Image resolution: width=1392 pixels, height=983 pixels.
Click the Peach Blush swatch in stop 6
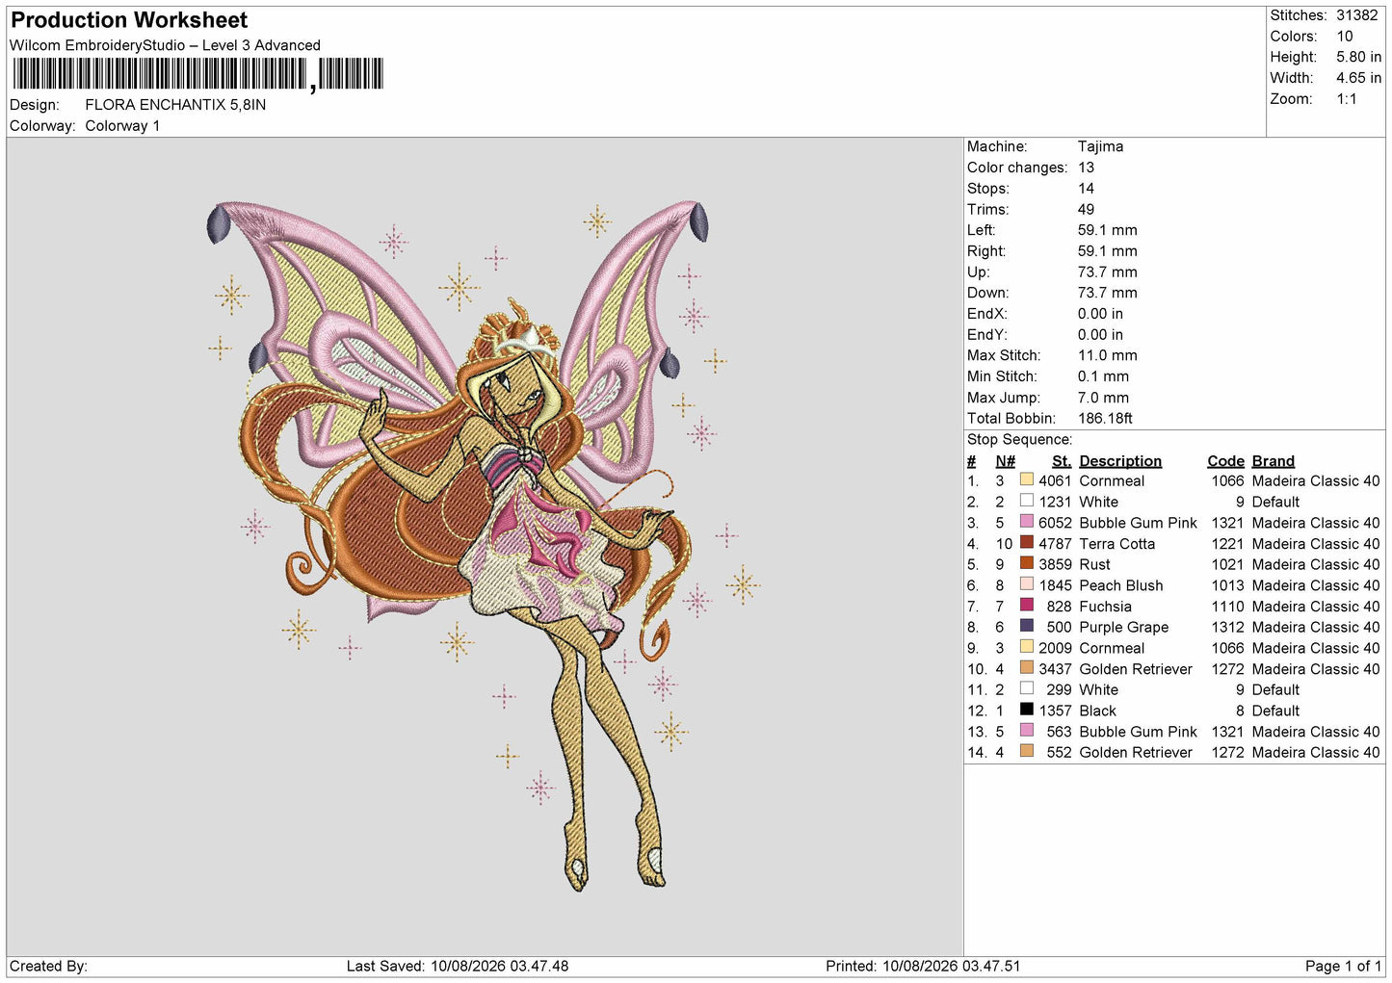click(x=1027, y=584)
